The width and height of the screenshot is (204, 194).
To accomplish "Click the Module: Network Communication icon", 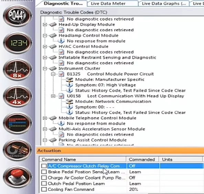I will (69, 101).
